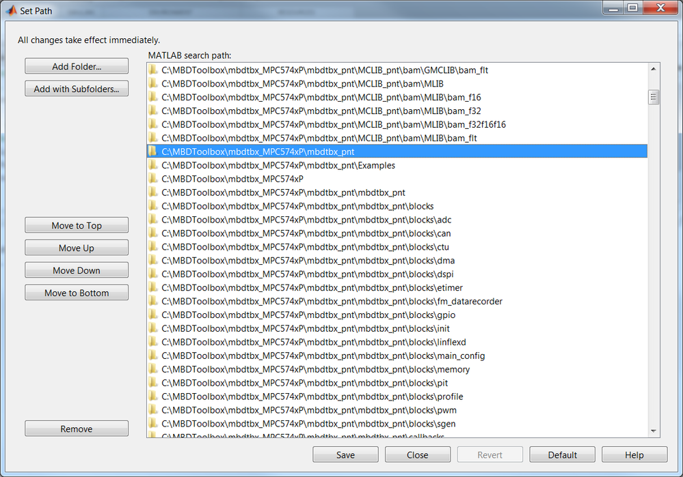Click folder icon of blocks\etimer row

(152, 287)
